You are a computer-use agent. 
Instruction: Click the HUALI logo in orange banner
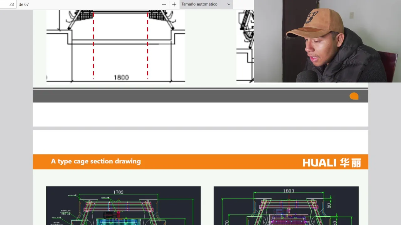click(x=331, y=162)
